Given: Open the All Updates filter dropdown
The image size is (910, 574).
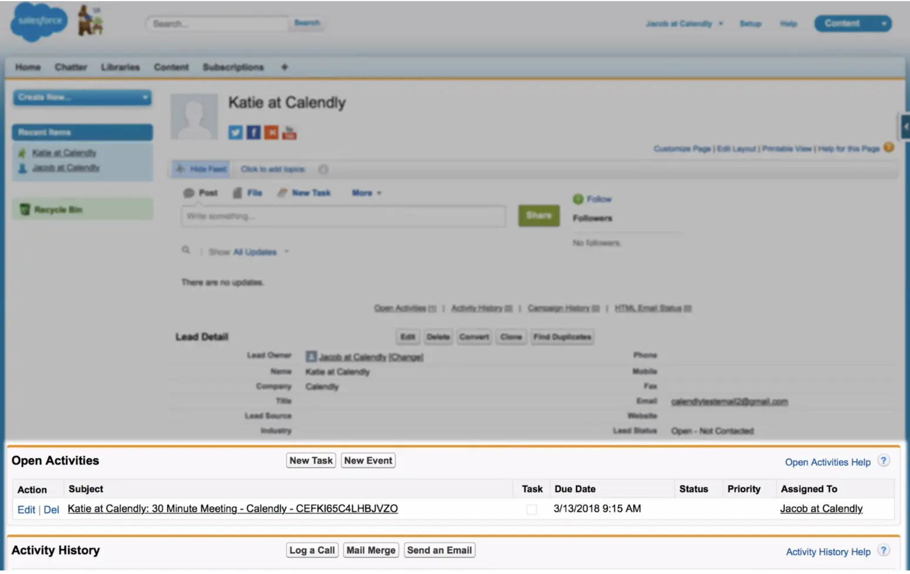Looking at the screenshot, I should (x=255, y=252).
